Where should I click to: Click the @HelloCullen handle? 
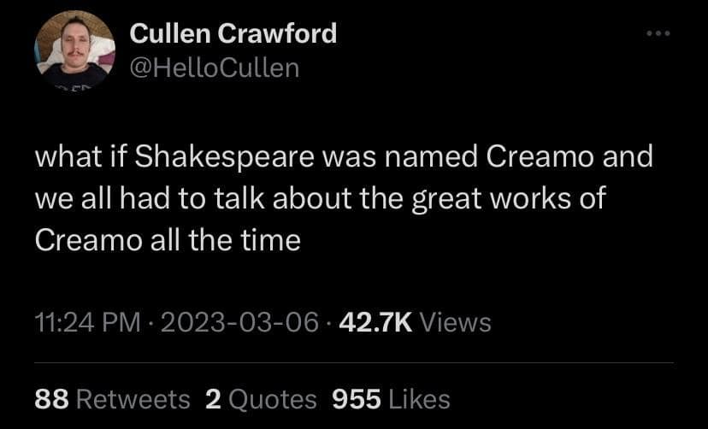(x=214, y=68)
